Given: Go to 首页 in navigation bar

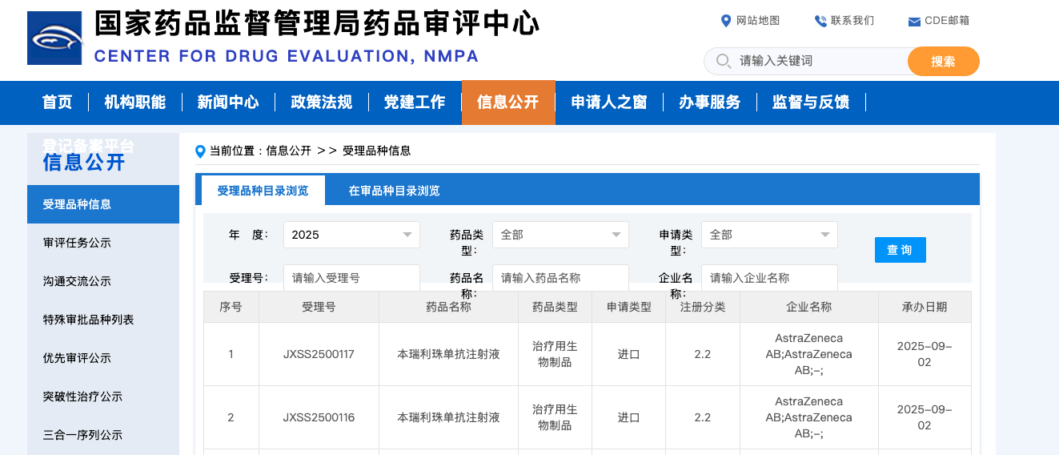Looking at the screenshot, I should tap(58, 103).
